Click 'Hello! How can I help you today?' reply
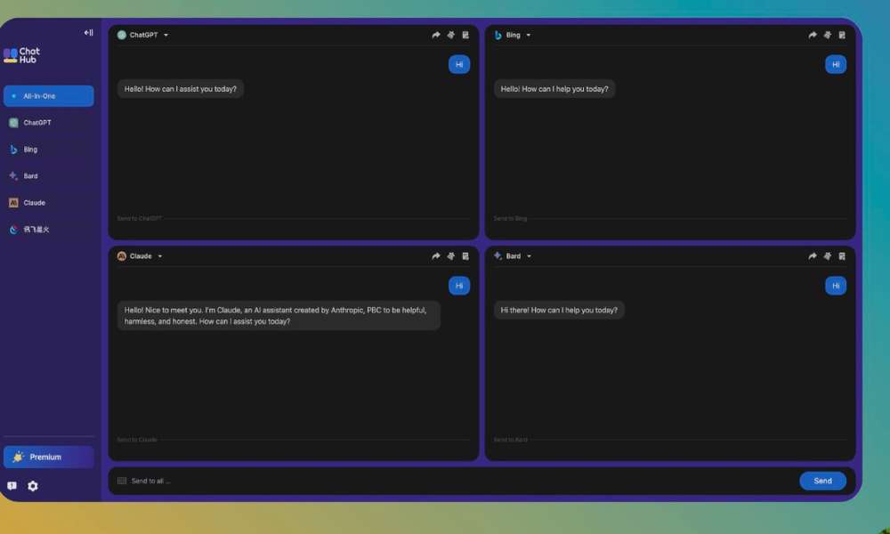 (554, 89)
